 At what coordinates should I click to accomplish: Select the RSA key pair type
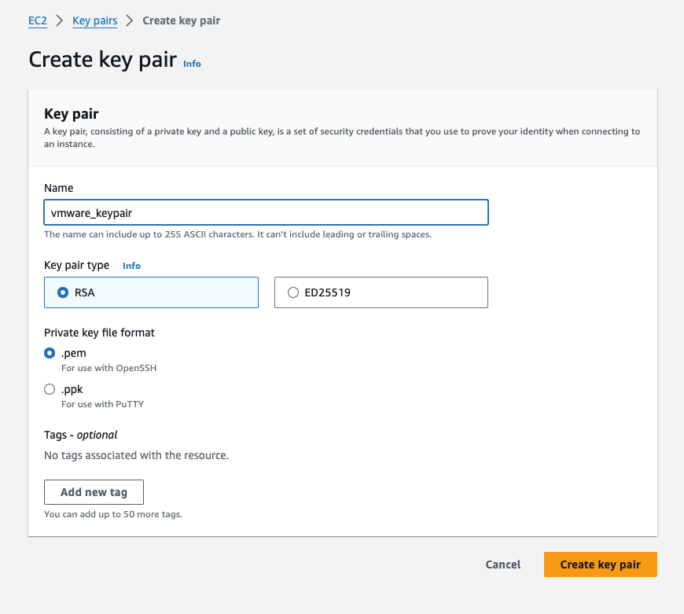pyautogui.click(x=62, y=292)
